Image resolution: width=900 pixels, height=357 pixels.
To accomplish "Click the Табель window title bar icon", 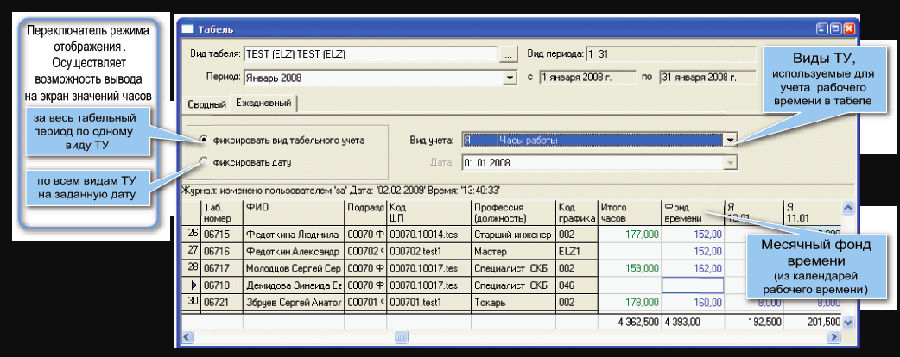I will pos(187,29).
